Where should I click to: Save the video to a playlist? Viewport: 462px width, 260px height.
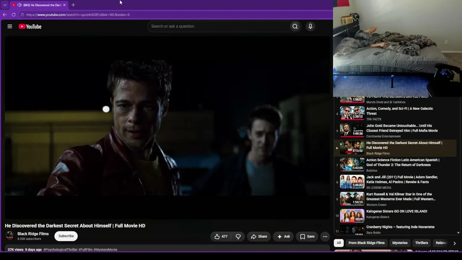click(x=307, y=237)
